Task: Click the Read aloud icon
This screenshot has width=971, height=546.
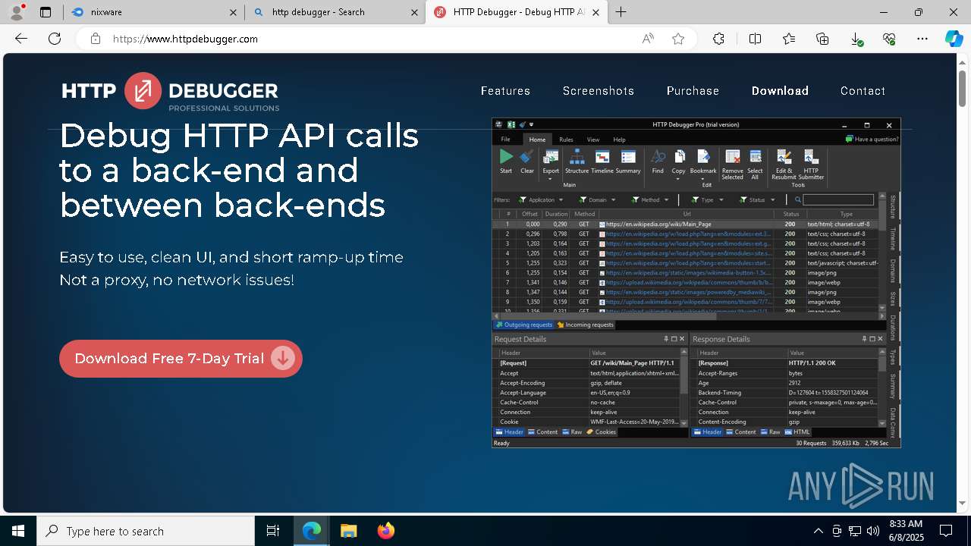Action: pos(648,39)
